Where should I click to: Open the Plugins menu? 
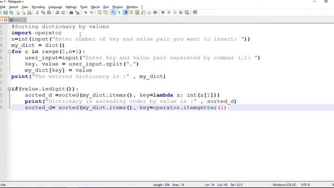pos(117,7)
